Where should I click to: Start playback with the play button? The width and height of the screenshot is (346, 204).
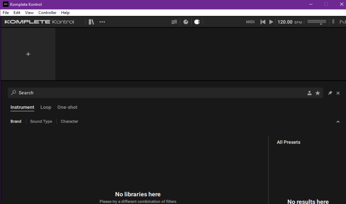[271, 22]
